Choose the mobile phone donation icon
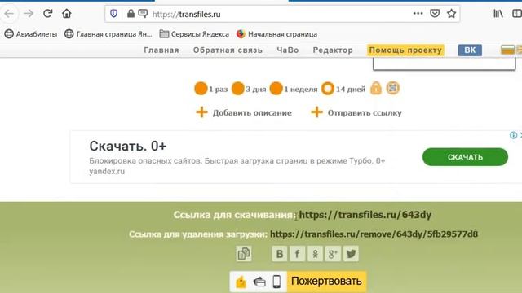 276,282
